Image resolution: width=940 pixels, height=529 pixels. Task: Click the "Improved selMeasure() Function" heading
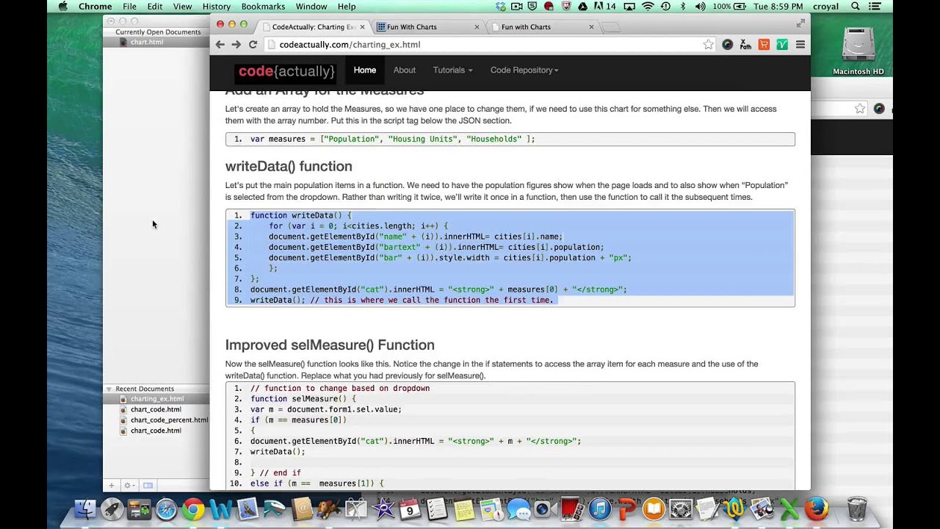click(330, 345)
